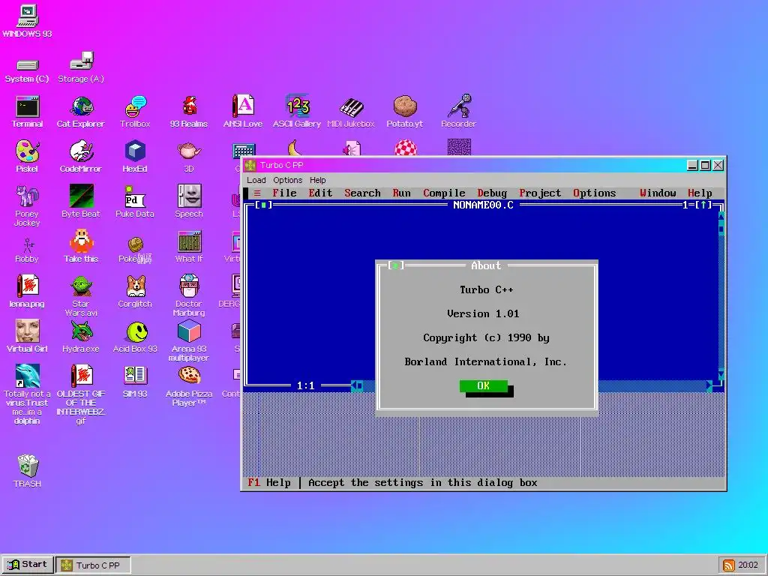Open Arena 93 multiplayer cube icon
Screen dimensions: 768x576
click(189, 340)
